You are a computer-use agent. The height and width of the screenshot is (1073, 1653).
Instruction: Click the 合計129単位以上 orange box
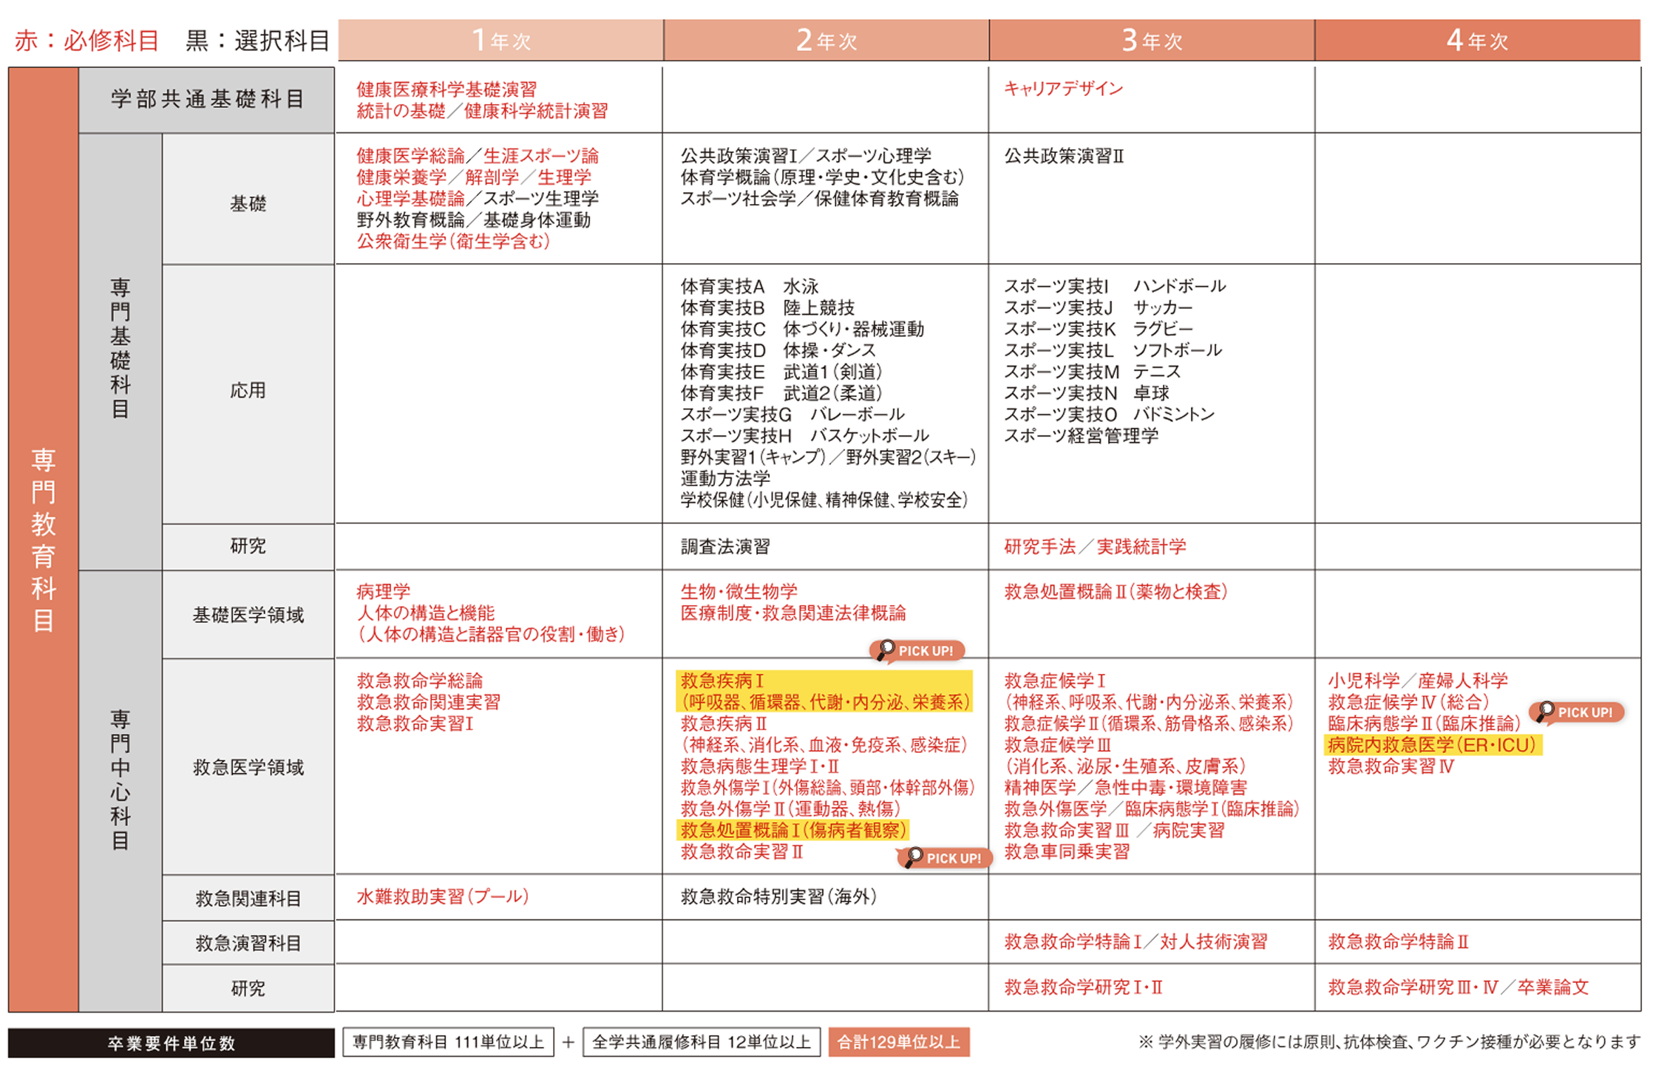pyautogui.click(x=898, y=1042)
